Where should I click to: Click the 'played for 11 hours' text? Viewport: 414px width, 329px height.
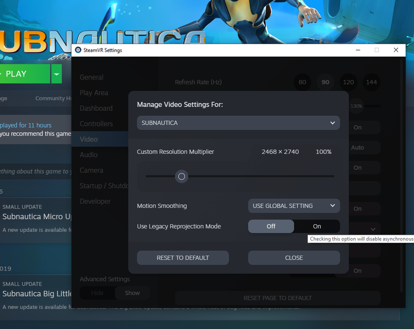point(26,125)
